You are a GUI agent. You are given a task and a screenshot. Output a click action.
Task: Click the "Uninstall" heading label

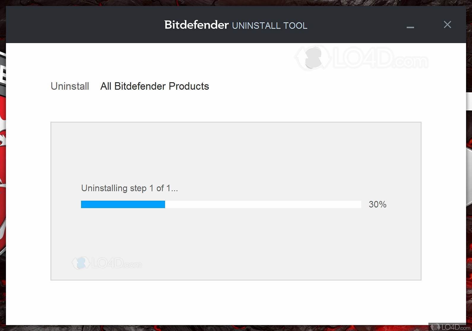pyautogui.click(x=70, y=86)
